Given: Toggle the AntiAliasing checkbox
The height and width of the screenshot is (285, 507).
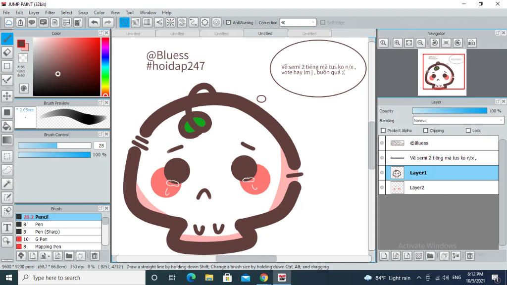Looking at the screenshot, I should coord(228,23).
